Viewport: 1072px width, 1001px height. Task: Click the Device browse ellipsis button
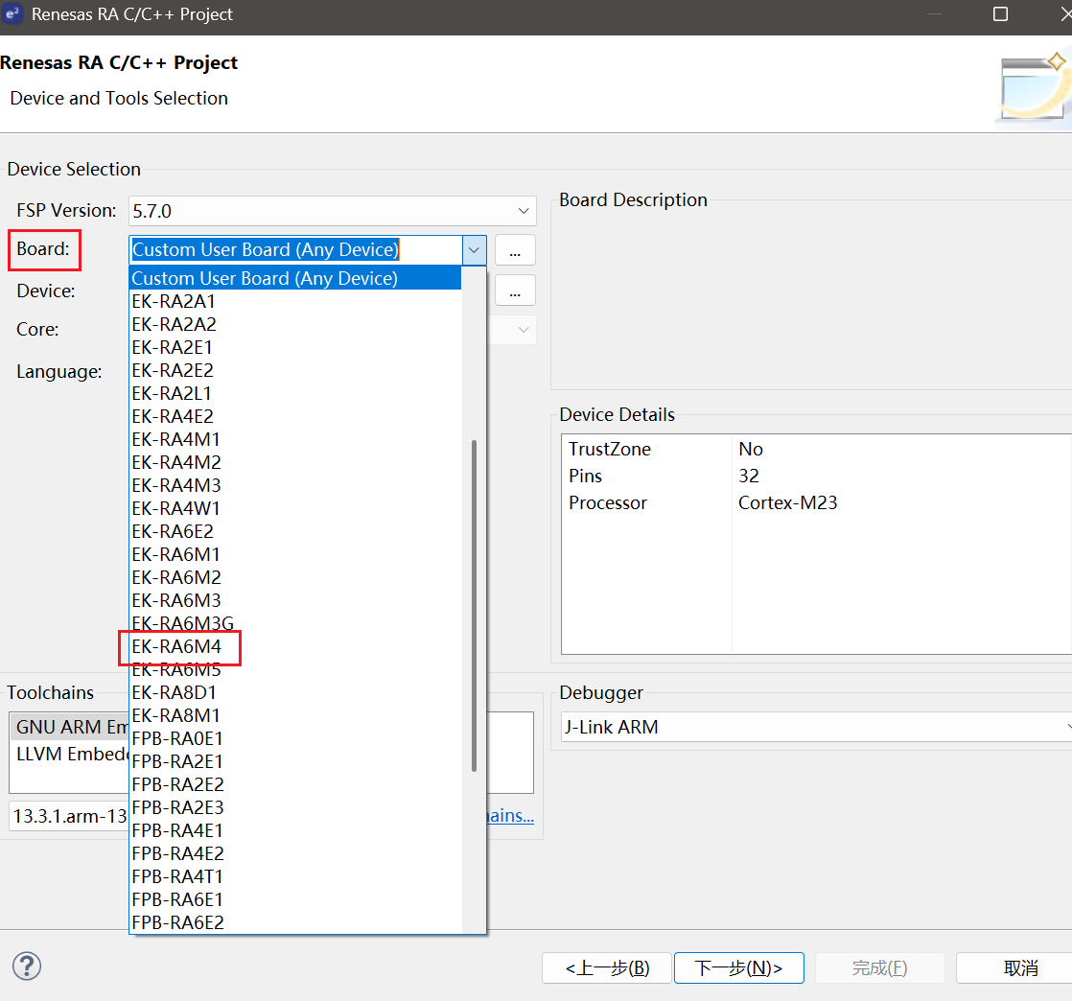click(515, 291)
